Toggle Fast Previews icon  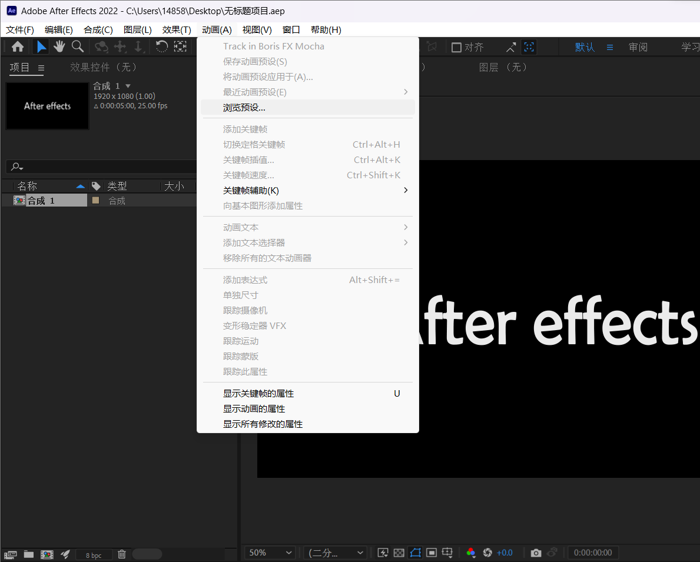383,553
